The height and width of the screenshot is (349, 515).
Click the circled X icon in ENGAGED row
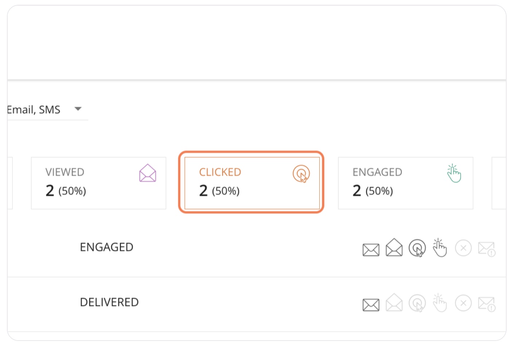click(463, 248)
